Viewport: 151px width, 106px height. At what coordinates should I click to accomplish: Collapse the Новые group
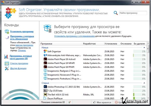pyautogui.click(x=144, y=47)
